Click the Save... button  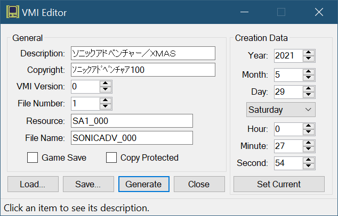(x=88, y=184)
